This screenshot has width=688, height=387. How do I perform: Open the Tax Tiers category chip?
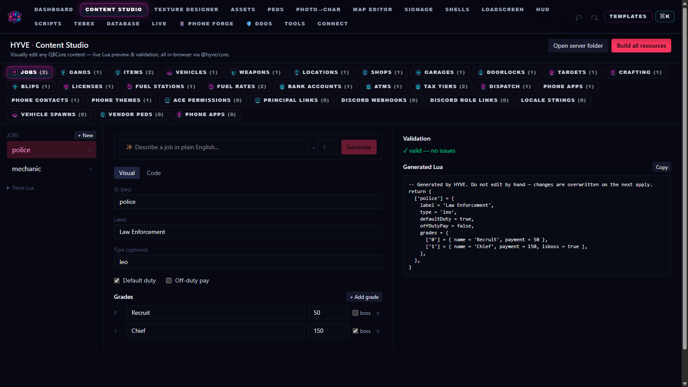pos(441,86)
